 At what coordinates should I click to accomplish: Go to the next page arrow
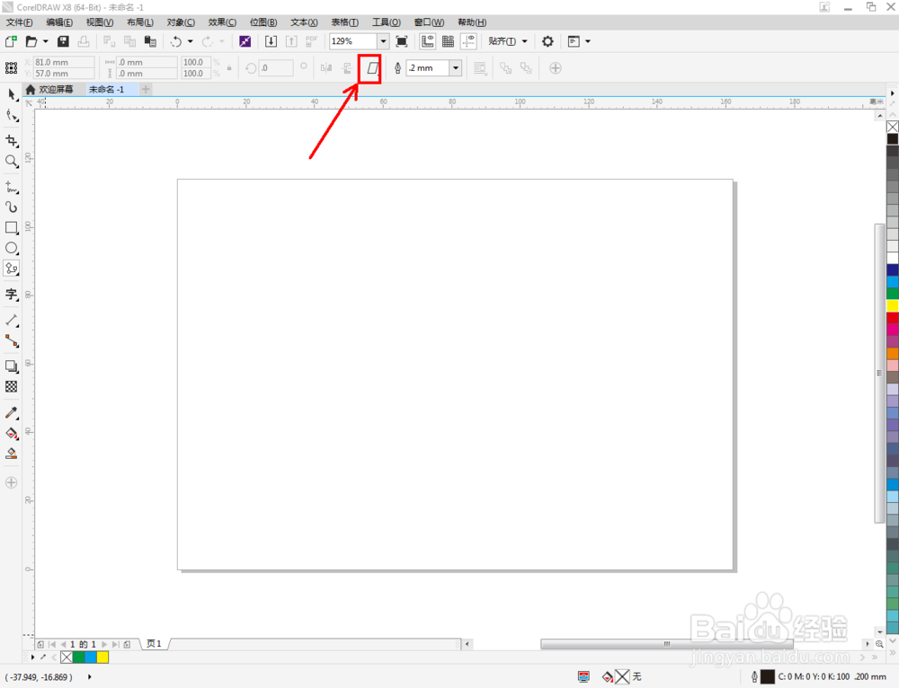tap(104, 645)
